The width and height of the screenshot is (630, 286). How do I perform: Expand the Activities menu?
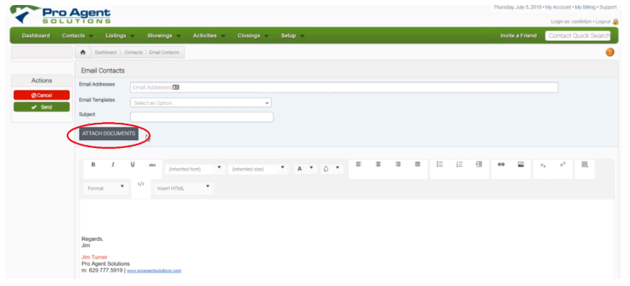pyautogui.click(x=209, y=36)
